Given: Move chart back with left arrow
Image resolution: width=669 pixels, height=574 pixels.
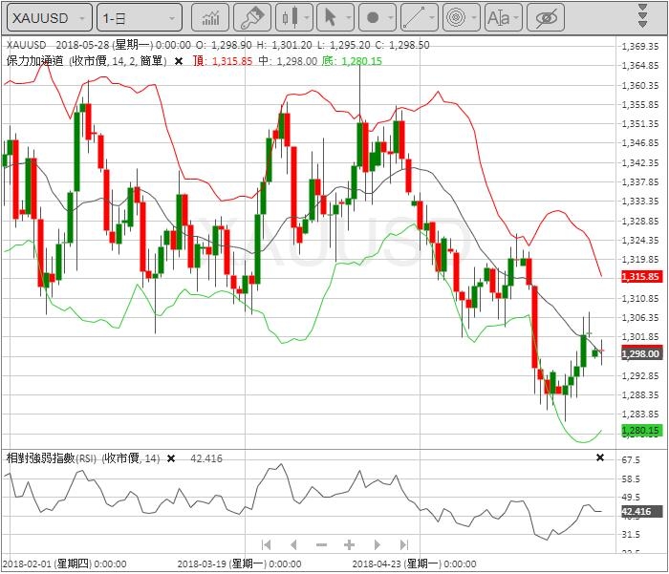Looking at the screenshot, I should [293, 544].
